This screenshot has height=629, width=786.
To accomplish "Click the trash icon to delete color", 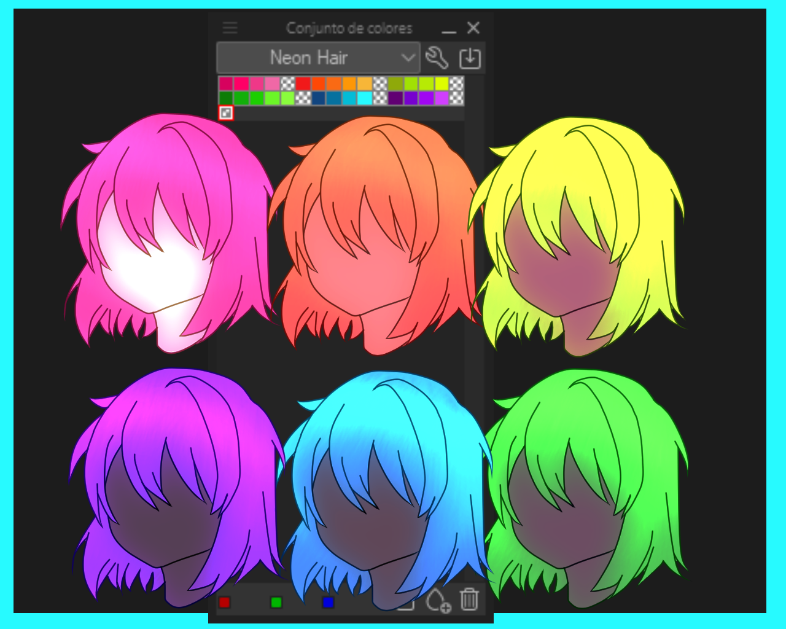I will [469, 599].
